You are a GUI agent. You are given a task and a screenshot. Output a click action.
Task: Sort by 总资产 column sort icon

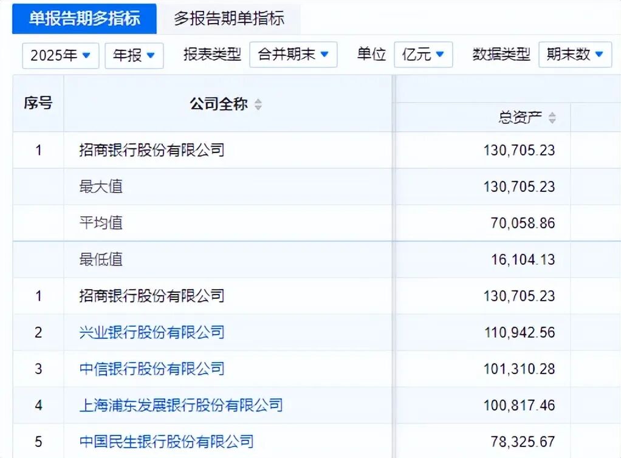click(552, 118)
